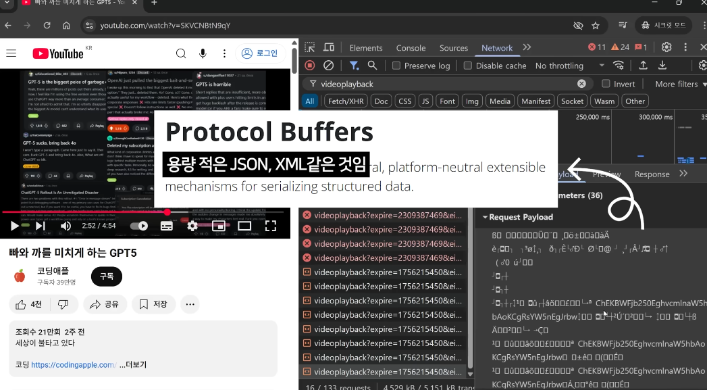707x390 pixels.
Task: Toggle the DevTools device toolbar
Action: coord(329,47)
